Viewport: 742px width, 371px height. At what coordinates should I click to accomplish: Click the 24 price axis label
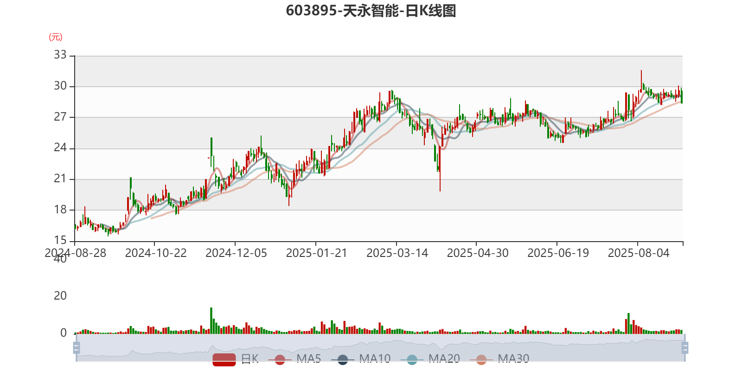click(60, 147)
